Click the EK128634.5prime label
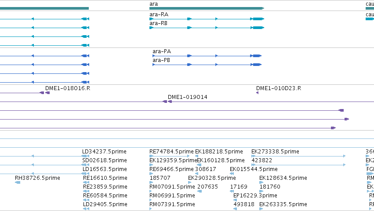 [283, 178]
